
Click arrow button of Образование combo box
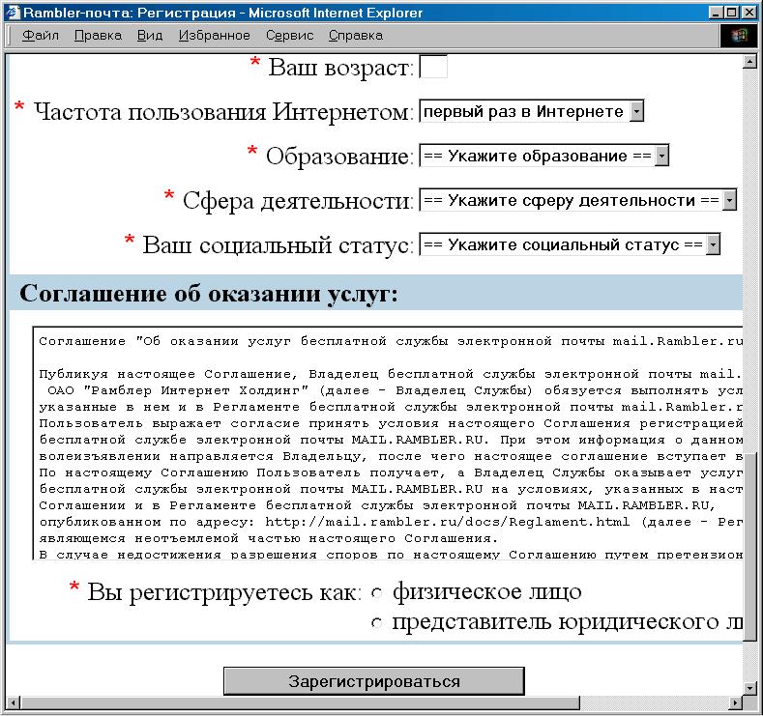tap(661, 156)
